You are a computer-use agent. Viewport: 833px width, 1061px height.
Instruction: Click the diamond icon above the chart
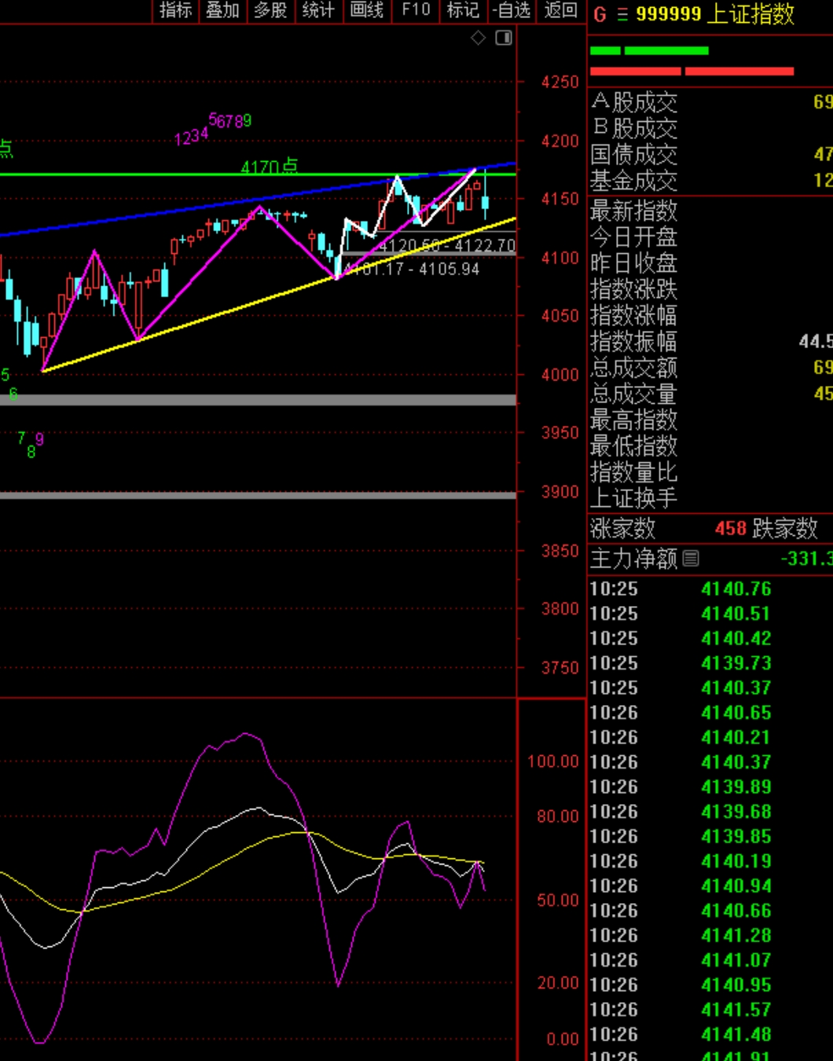pos(478,38)
